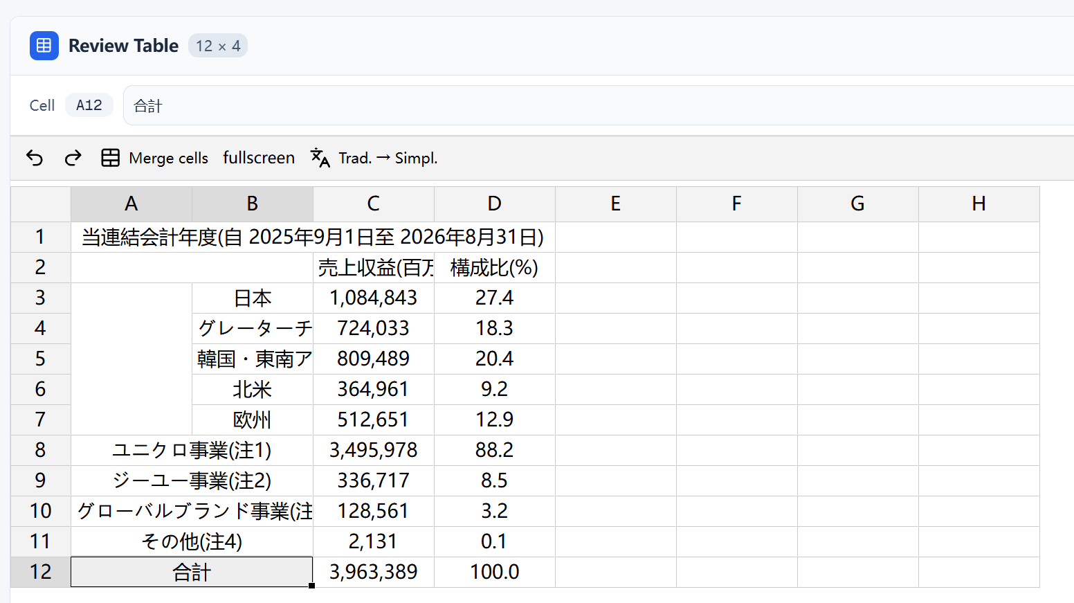Click cell ユニクロ事業(注1)
The image size is (1074, 603).
pos(192,450)
